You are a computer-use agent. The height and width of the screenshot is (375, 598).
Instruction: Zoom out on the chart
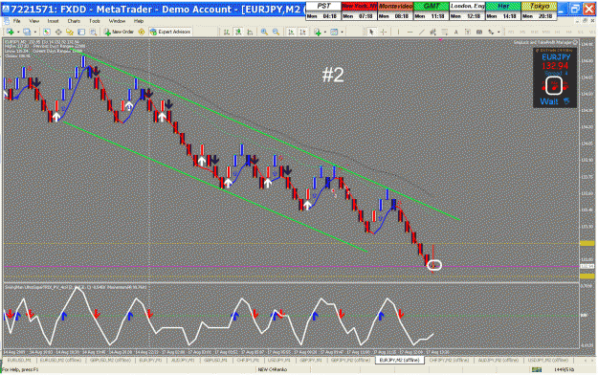pos(276,32)
